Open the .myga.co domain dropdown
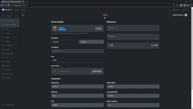 (x=91, y=42)
